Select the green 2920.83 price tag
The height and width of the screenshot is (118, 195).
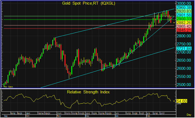pyautogui.click(x=184, y=11)
